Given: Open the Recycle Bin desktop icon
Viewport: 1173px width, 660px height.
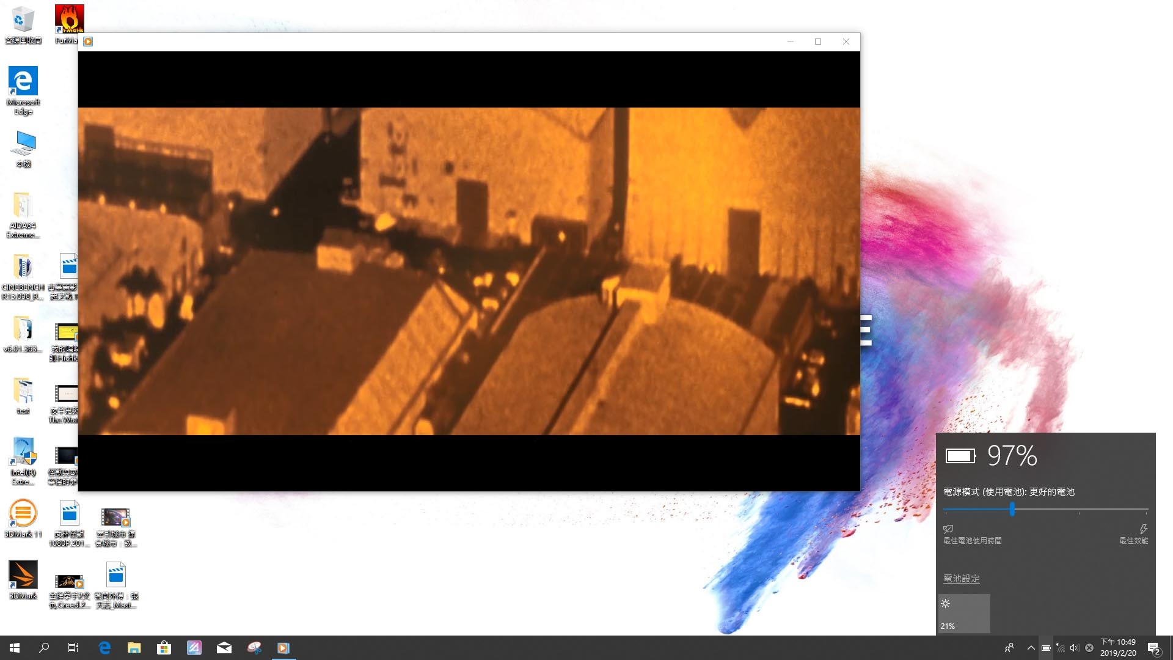Looking at the screenshot, I should tap(23, 25).
